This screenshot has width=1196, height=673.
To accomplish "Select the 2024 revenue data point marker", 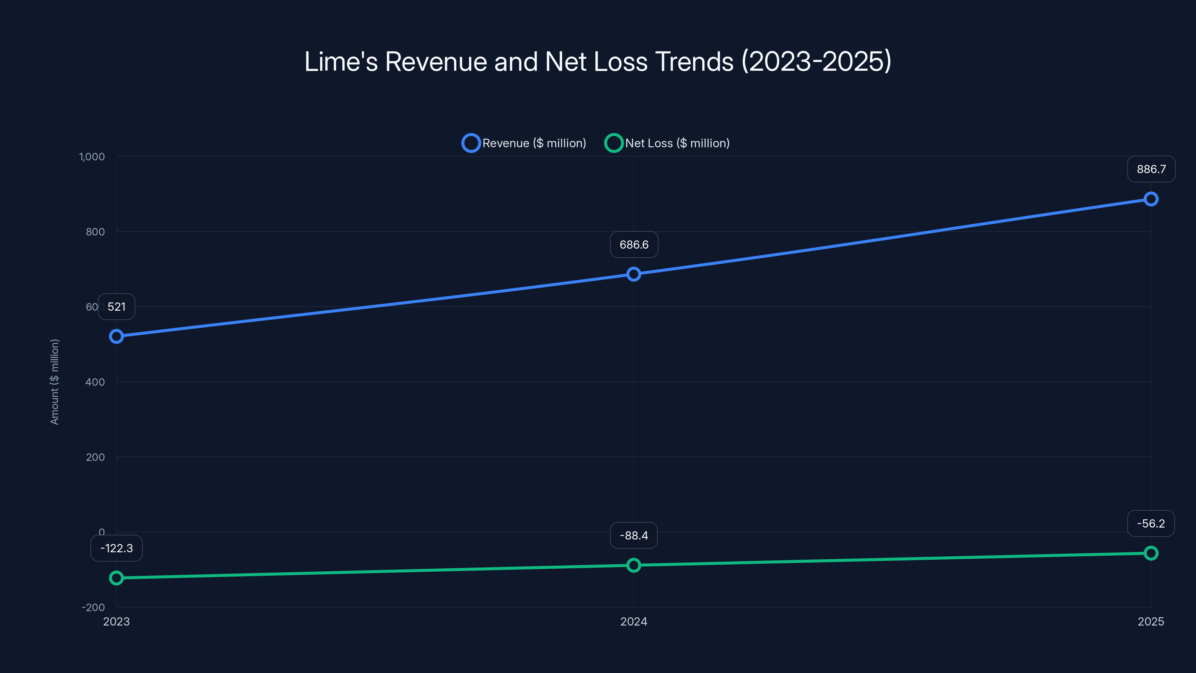I will (x=634, y=274).
